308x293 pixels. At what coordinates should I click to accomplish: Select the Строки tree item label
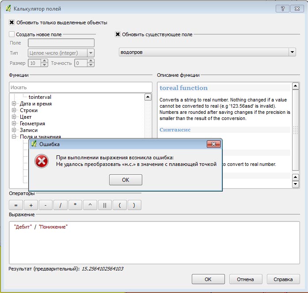pos(29,110)
